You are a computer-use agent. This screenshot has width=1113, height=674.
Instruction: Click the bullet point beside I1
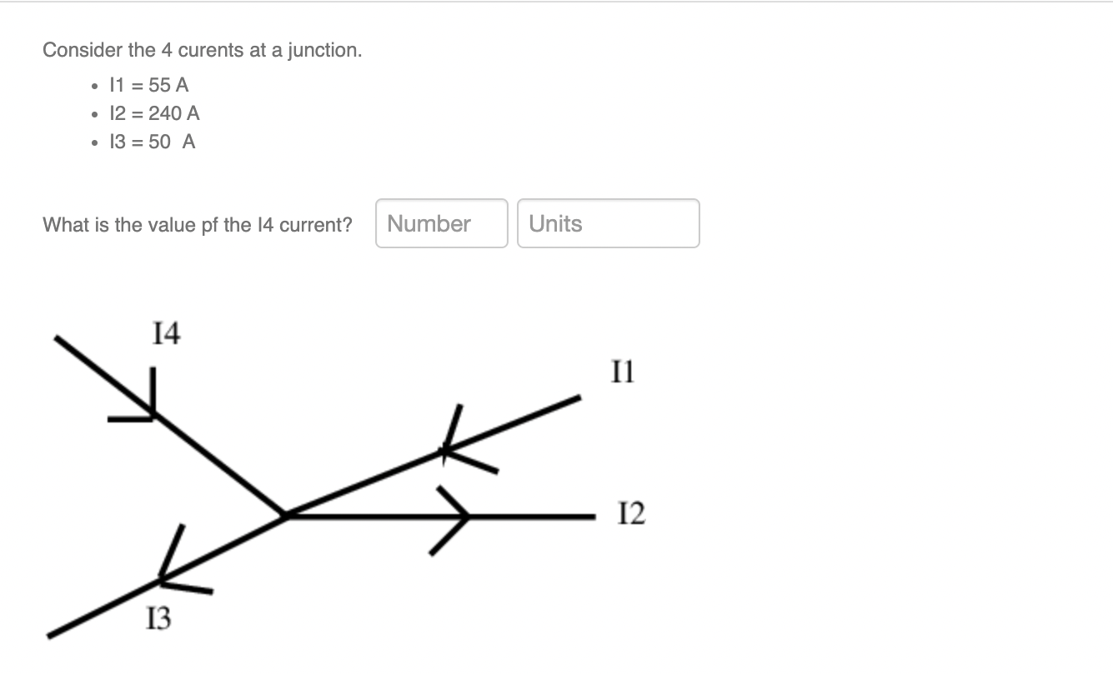[x=94, y=85]
